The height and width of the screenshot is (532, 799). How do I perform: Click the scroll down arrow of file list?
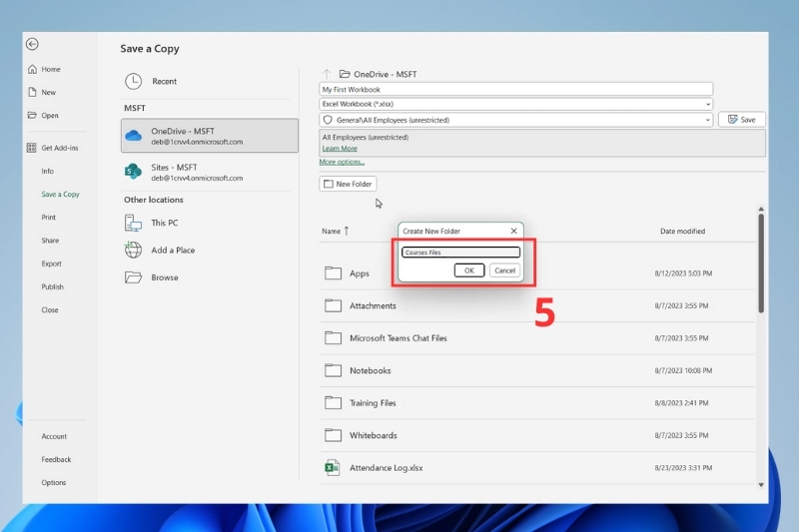coord(761,485)
